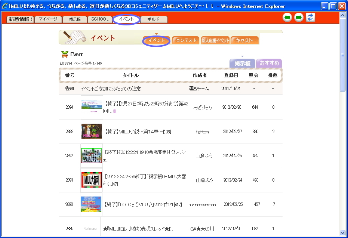Click author fighters

pos(203,132)
